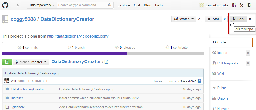Click the create new repository icon
Screen dimensions: 256x110
(234, 5)
